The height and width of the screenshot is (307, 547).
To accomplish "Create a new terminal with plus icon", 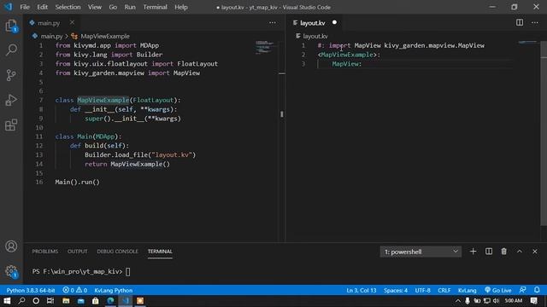I will (473, 252).
